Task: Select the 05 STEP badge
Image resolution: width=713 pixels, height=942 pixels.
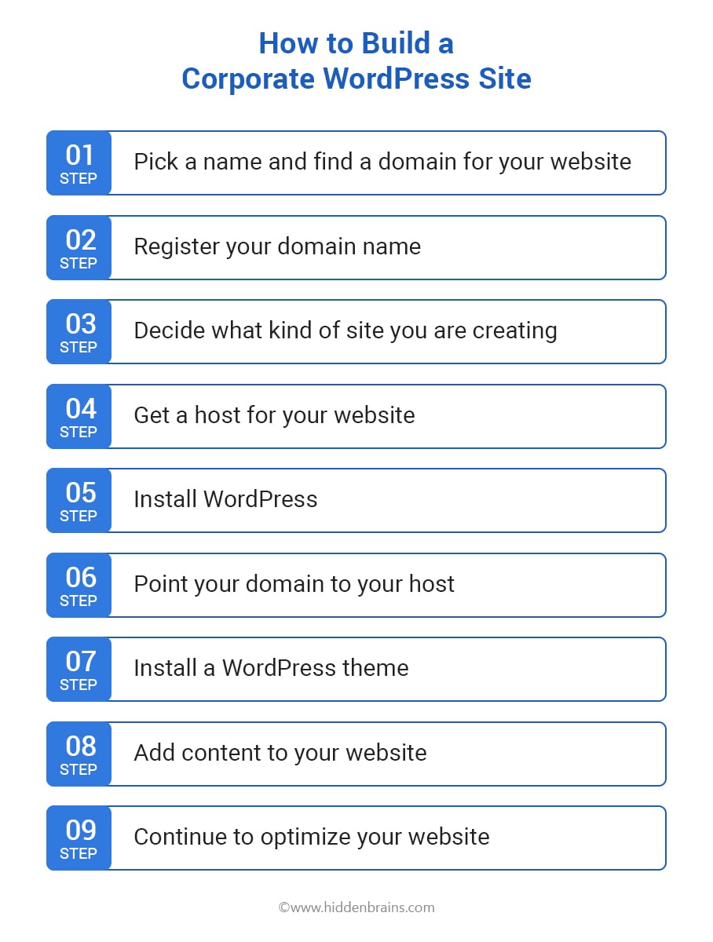Action: click(x=79, y=500)
